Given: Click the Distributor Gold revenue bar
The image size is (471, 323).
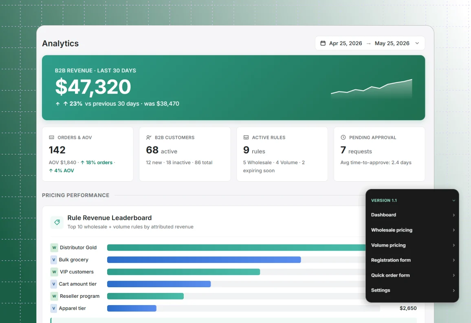Looking at the screenshot, I should click(236, 247).
